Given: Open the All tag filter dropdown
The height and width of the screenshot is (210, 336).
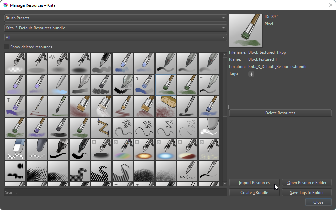Looking at the screenshot, I should pos(115,38).
